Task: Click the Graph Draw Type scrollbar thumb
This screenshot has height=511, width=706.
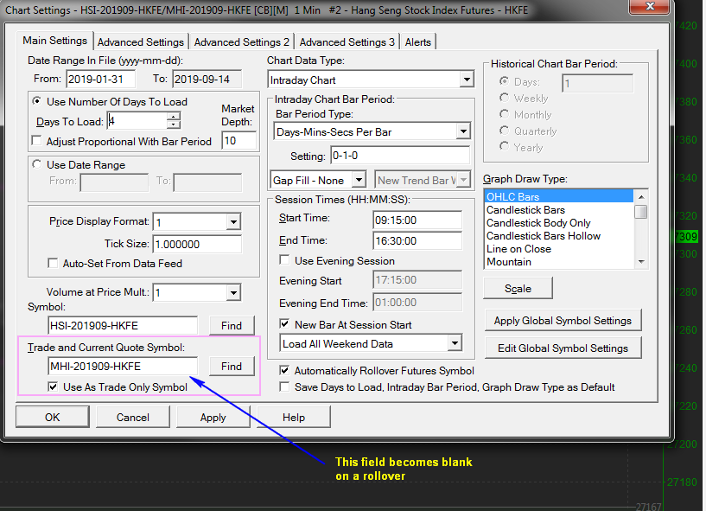Action: click(641, 211)
